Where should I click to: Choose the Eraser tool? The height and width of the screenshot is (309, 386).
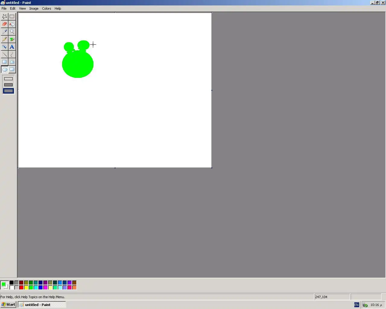click(x=5, y=24)
